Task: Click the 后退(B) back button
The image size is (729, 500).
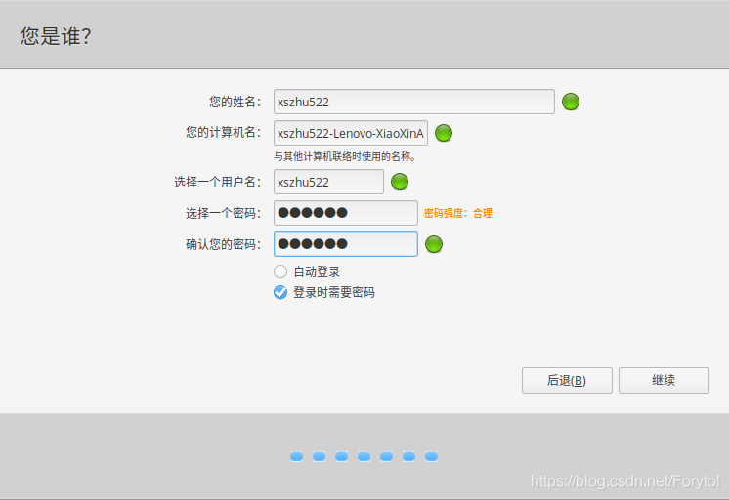Action: click(567, 380)
